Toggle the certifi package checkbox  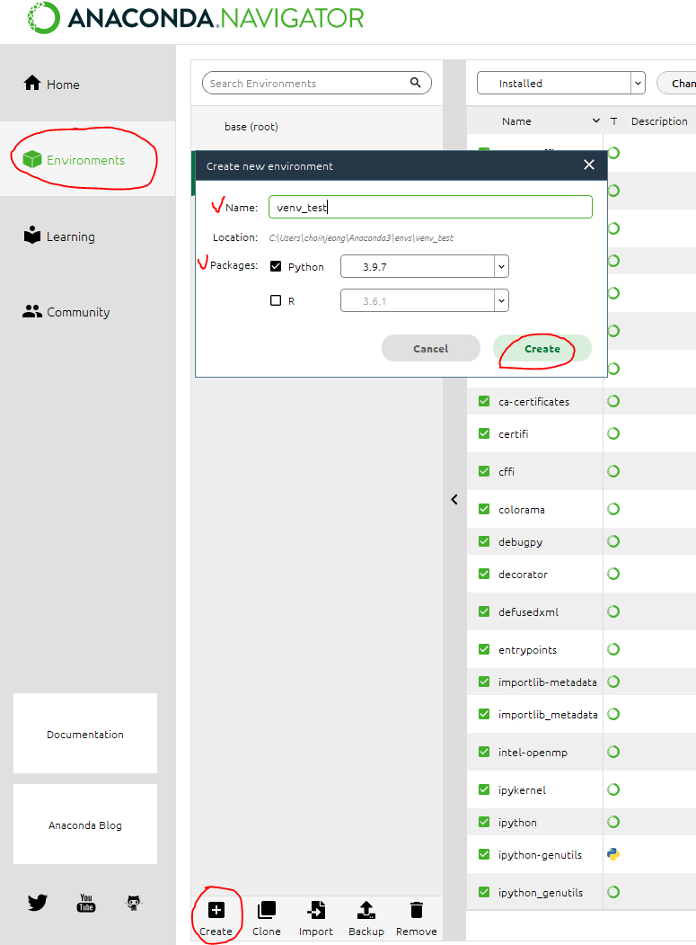(484, 433)
